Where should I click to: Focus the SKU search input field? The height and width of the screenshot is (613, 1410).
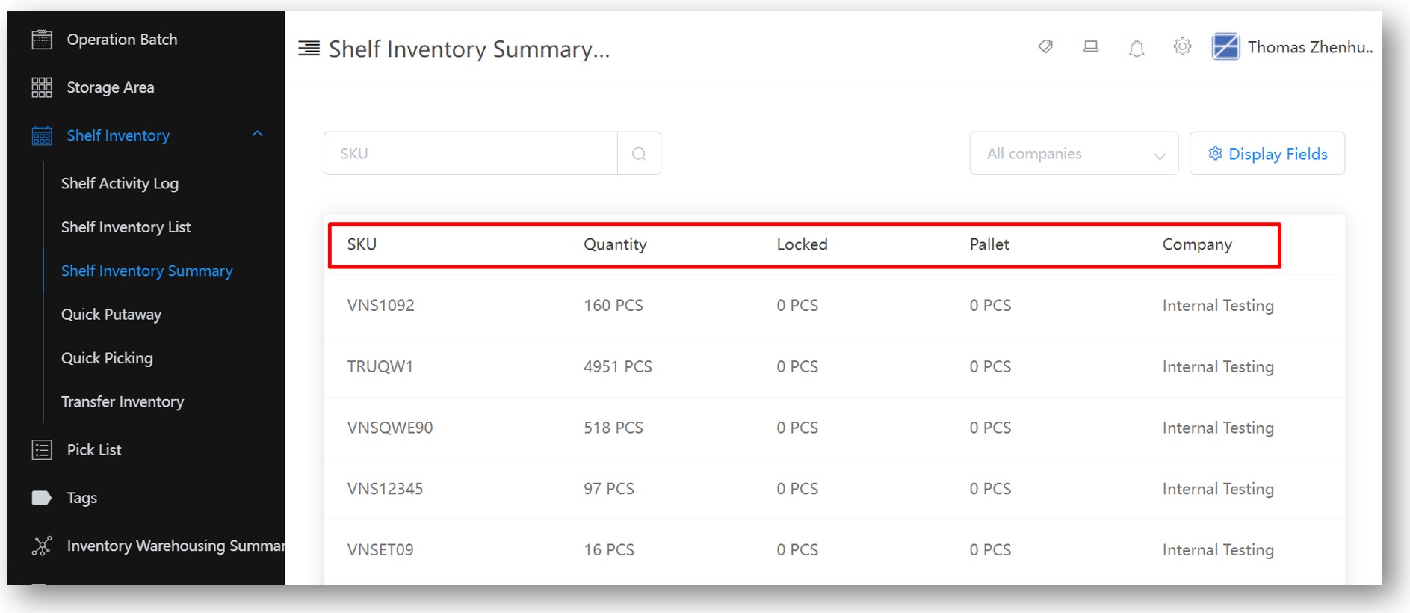click(471, 153)
